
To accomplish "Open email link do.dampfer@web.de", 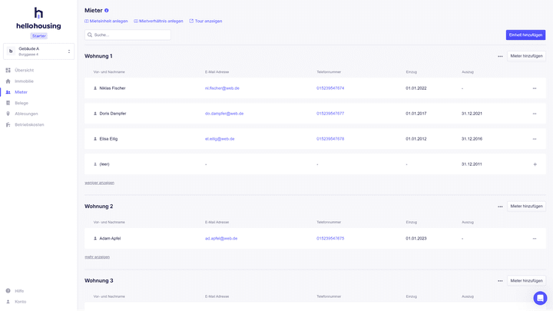I will click(224, 114).
